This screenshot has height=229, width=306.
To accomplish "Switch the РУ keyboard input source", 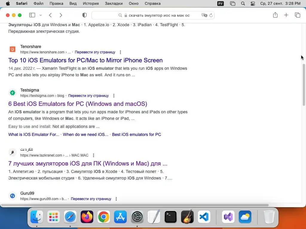I will 221,4.
